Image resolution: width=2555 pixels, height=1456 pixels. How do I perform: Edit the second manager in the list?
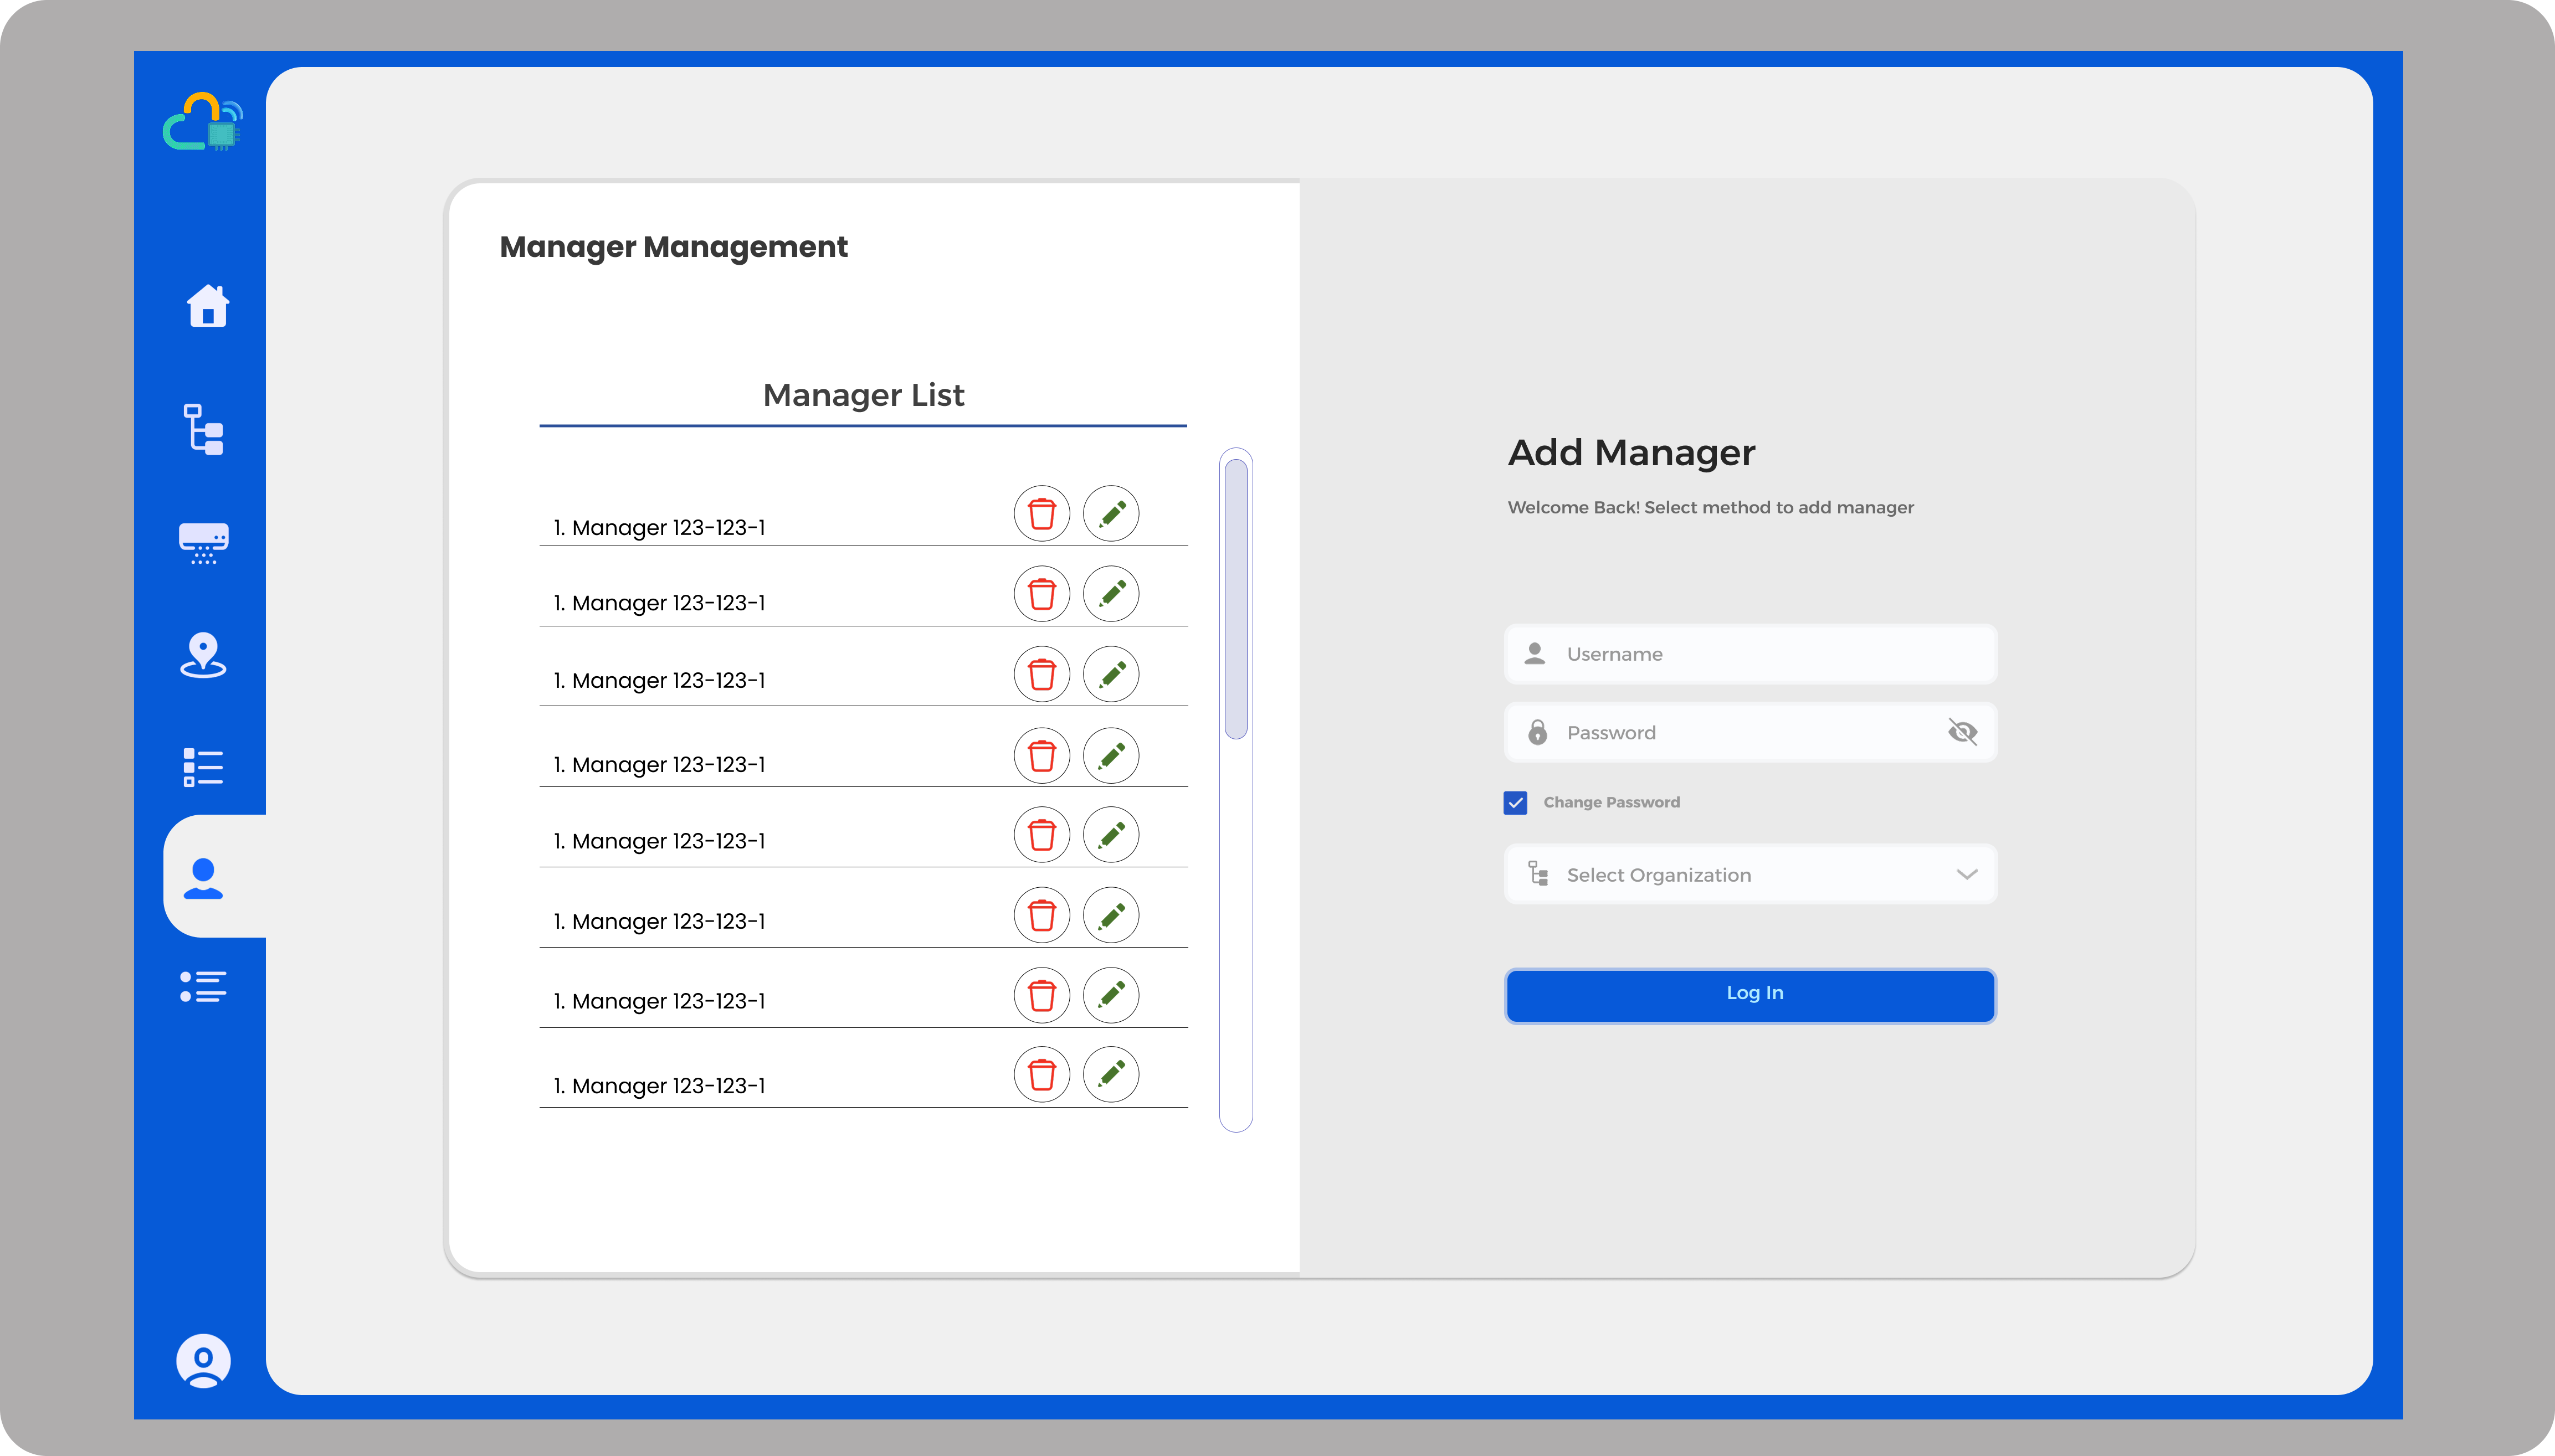tap(1111, 594)
